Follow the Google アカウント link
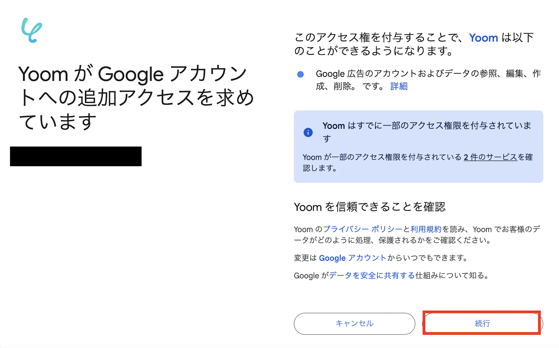This screenshot has width=559, height=348. coord(352,258)
